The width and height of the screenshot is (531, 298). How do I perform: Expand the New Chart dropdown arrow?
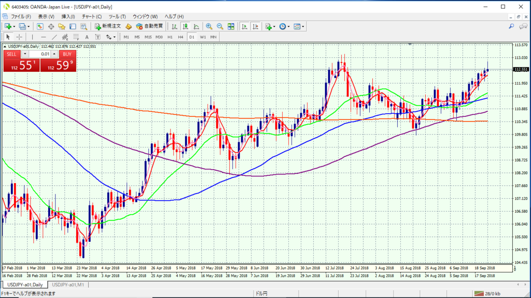(x=14, y=27)
